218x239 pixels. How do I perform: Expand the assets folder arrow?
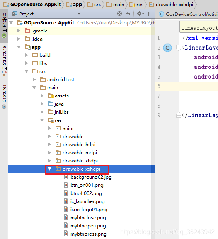click(42, 96)
